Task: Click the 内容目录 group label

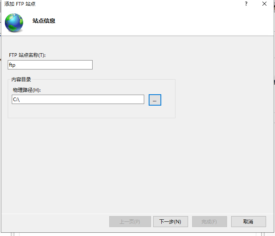Action: (21, 80)
